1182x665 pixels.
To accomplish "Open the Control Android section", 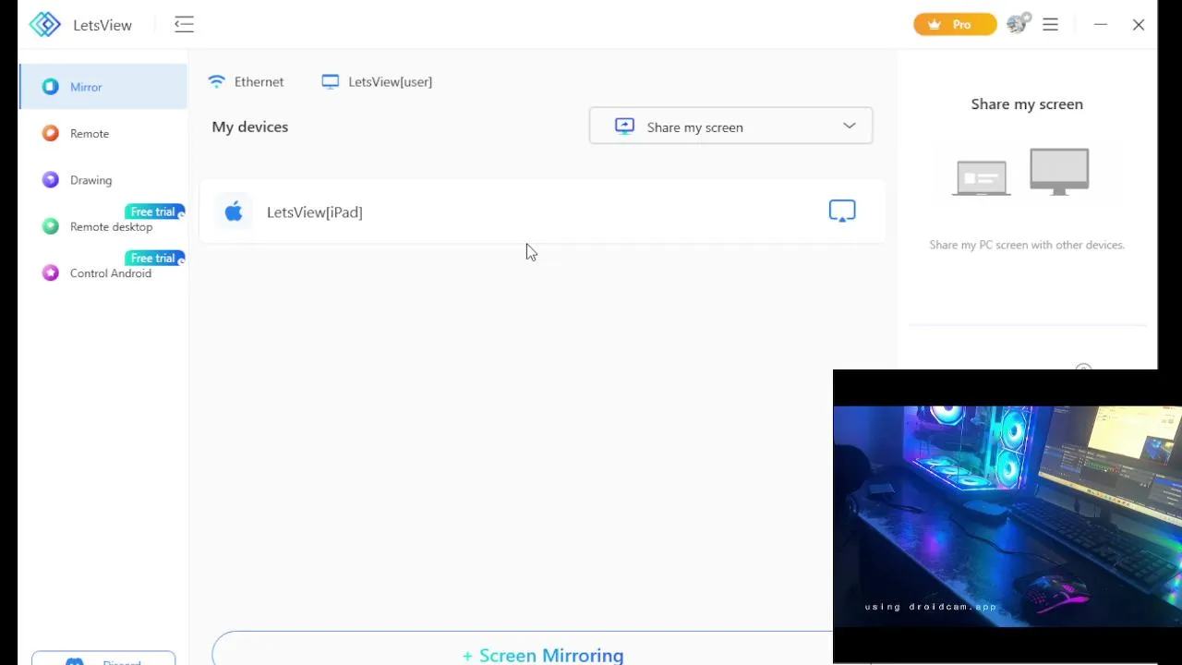I will click(103, 272).
